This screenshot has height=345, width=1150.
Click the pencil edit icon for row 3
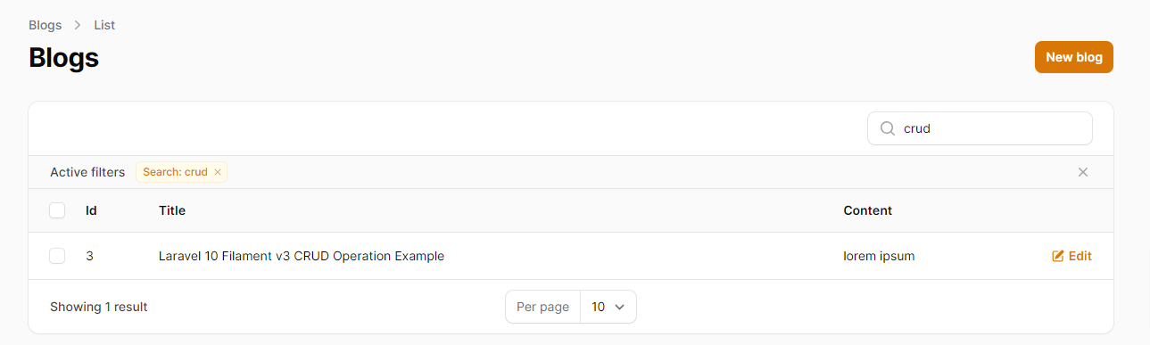tap(1058, 256)
